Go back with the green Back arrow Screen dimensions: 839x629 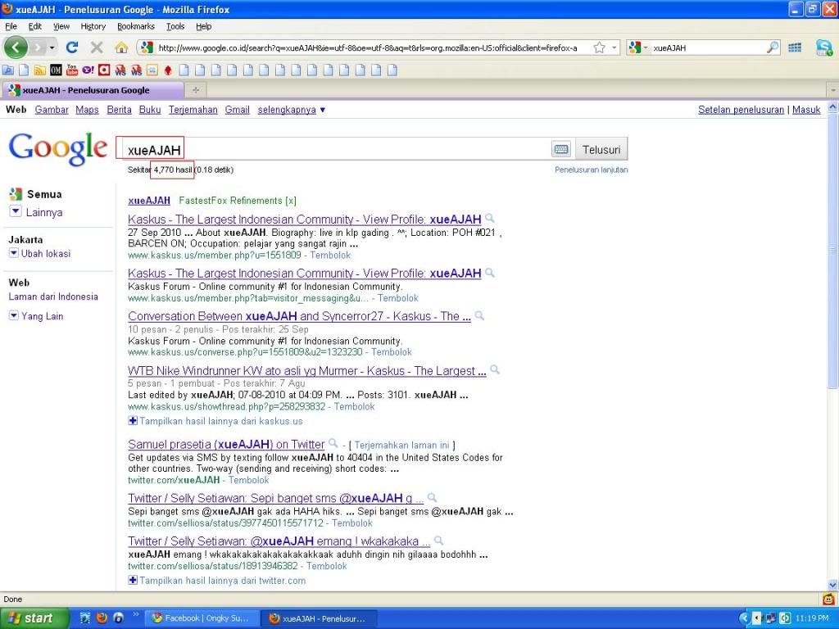click(16, 48)
